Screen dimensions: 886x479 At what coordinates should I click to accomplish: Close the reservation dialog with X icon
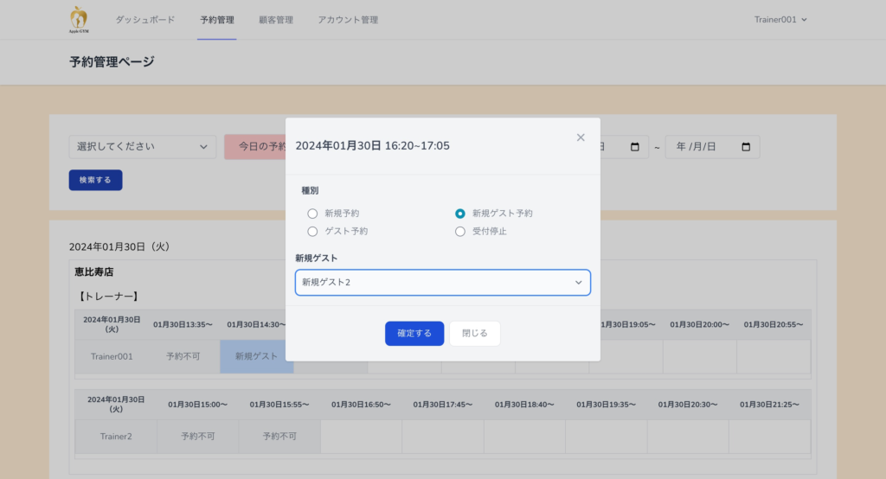[581, 137]
